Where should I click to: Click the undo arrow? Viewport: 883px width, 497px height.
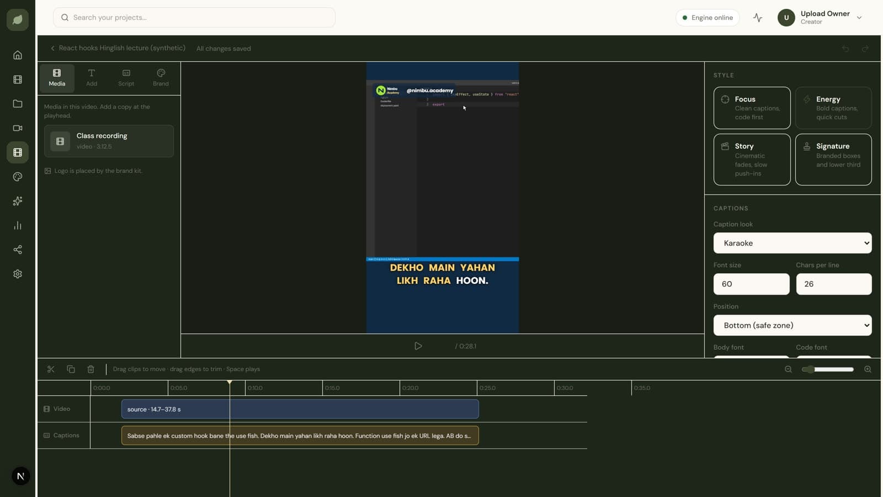point(845,49)
